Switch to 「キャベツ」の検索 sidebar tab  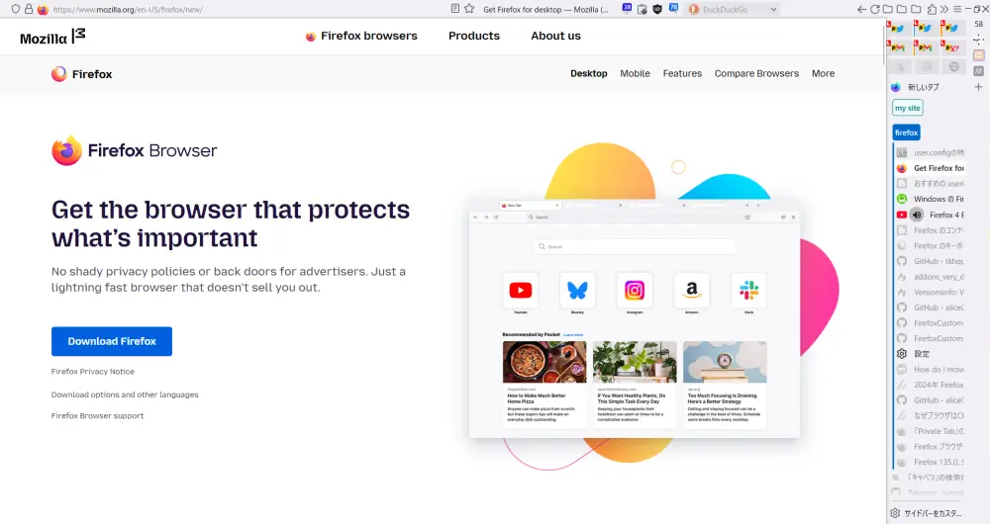tap(927, 478)
